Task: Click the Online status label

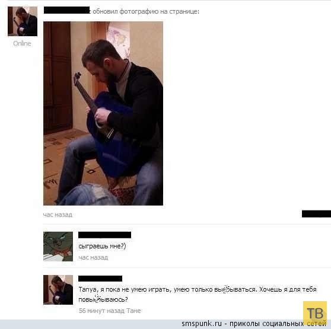Action: [x=22, y=43]
